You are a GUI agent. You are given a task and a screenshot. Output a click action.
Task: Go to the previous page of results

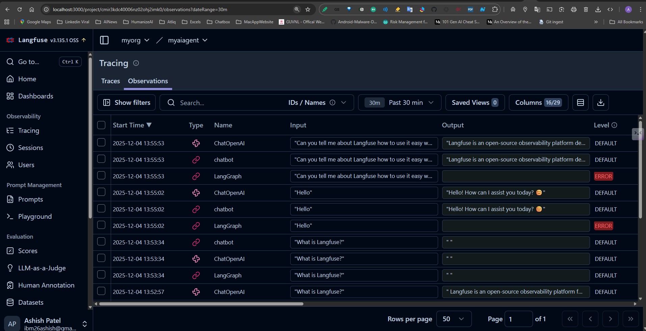point(590,319)
